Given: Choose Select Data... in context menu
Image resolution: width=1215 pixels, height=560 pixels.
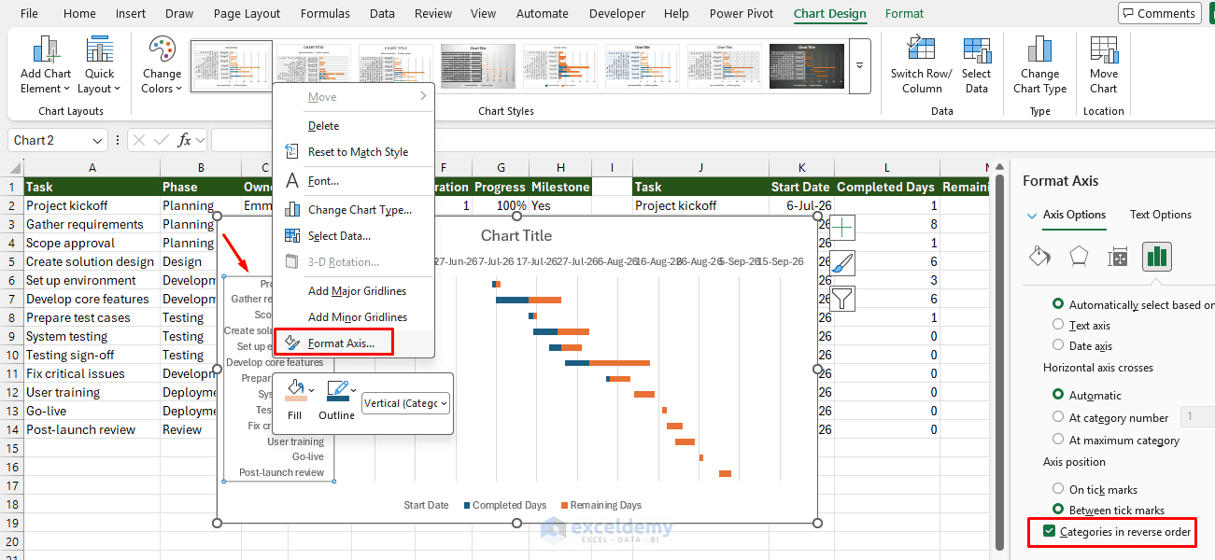Looking at the screenshot, I should [x=354, y=235].
